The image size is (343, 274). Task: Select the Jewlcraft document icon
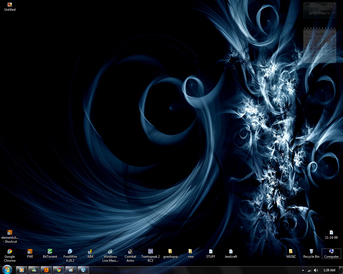point(231,253)
